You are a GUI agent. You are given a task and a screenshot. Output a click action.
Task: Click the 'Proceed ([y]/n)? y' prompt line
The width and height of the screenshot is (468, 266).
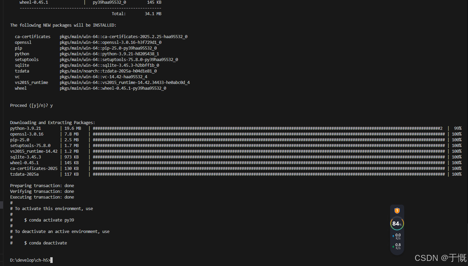coord(31,106)
